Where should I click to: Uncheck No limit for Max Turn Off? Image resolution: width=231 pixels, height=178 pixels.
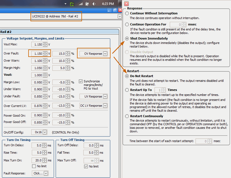click(86, 167)
